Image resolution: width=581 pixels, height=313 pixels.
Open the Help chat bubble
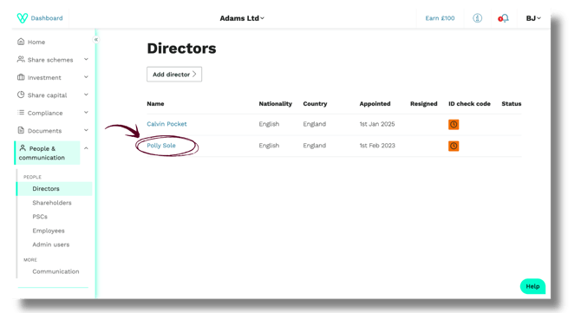pyautogui.click(x=532, y=286)
